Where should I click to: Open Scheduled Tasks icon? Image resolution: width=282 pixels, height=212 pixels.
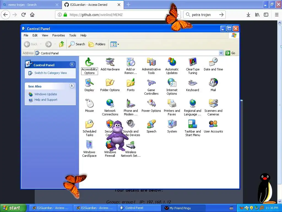pyautogui.click(x=90, y=128)
